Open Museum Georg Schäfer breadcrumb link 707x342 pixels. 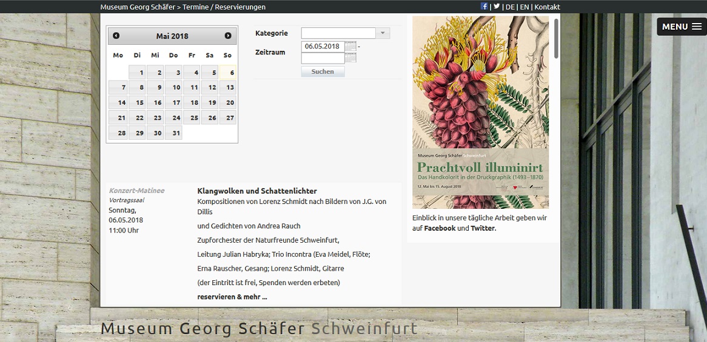pyautogui.click(x=138, y=7)
